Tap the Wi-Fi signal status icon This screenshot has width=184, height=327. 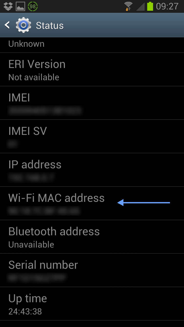coord(128,6)
